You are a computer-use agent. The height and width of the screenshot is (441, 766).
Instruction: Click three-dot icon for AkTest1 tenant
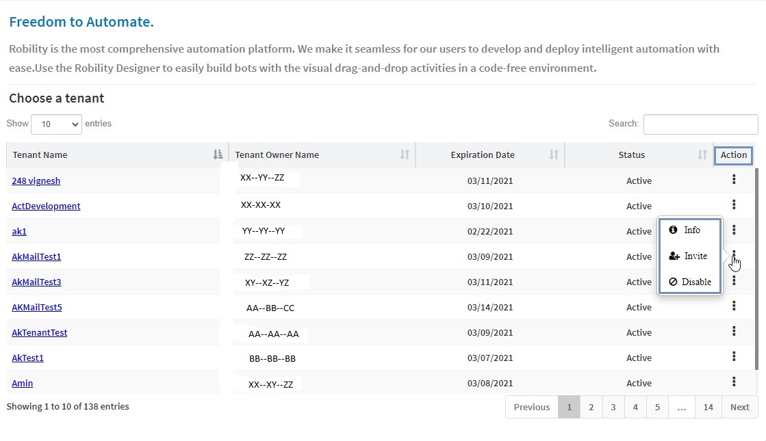point(734,357)
